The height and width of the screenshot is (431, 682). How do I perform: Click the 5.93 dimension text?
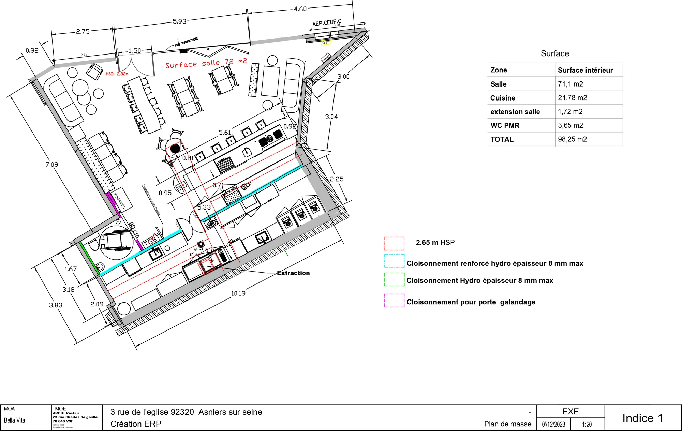tap(179, 21)
